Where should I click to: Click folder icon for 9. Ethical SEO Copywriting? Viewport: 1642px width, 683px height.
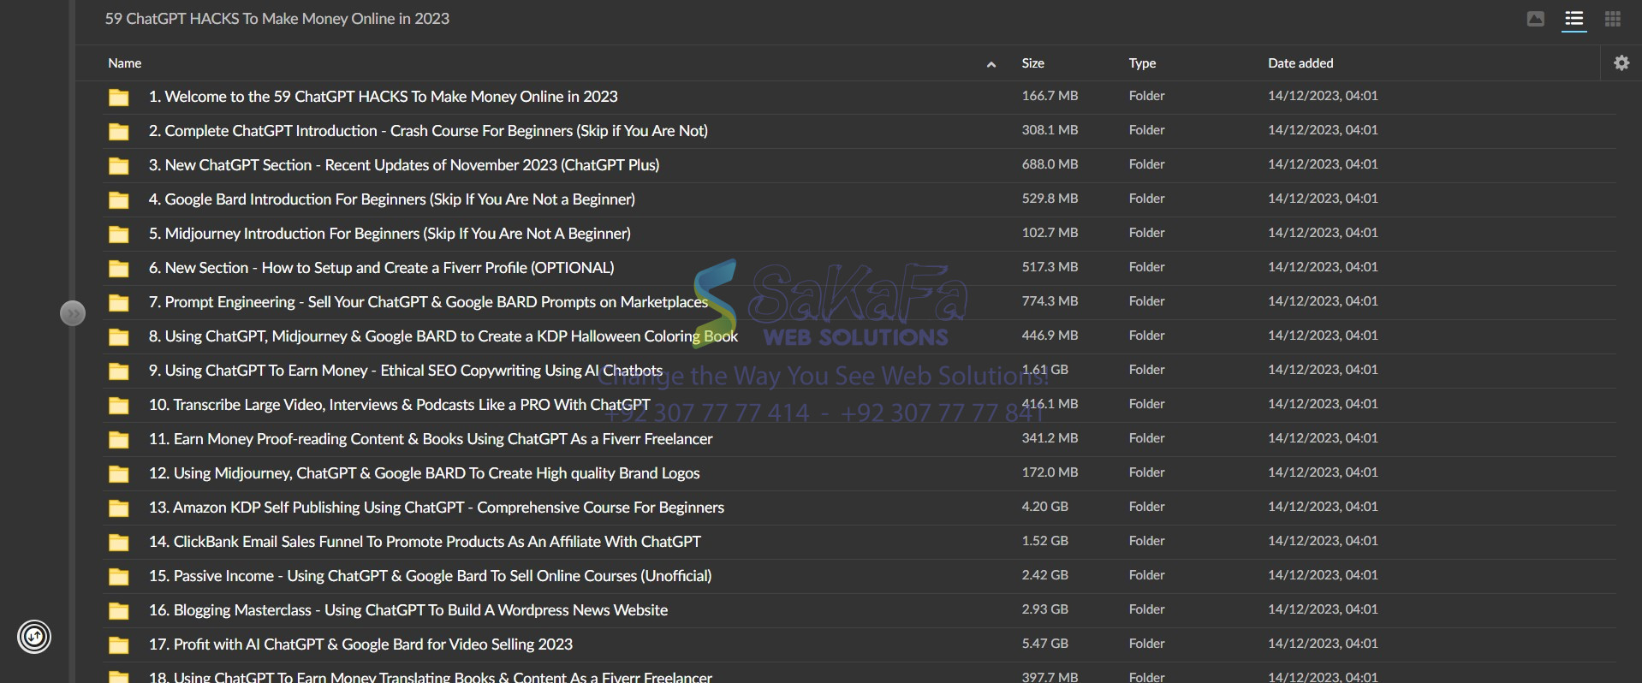pos(119,371)
